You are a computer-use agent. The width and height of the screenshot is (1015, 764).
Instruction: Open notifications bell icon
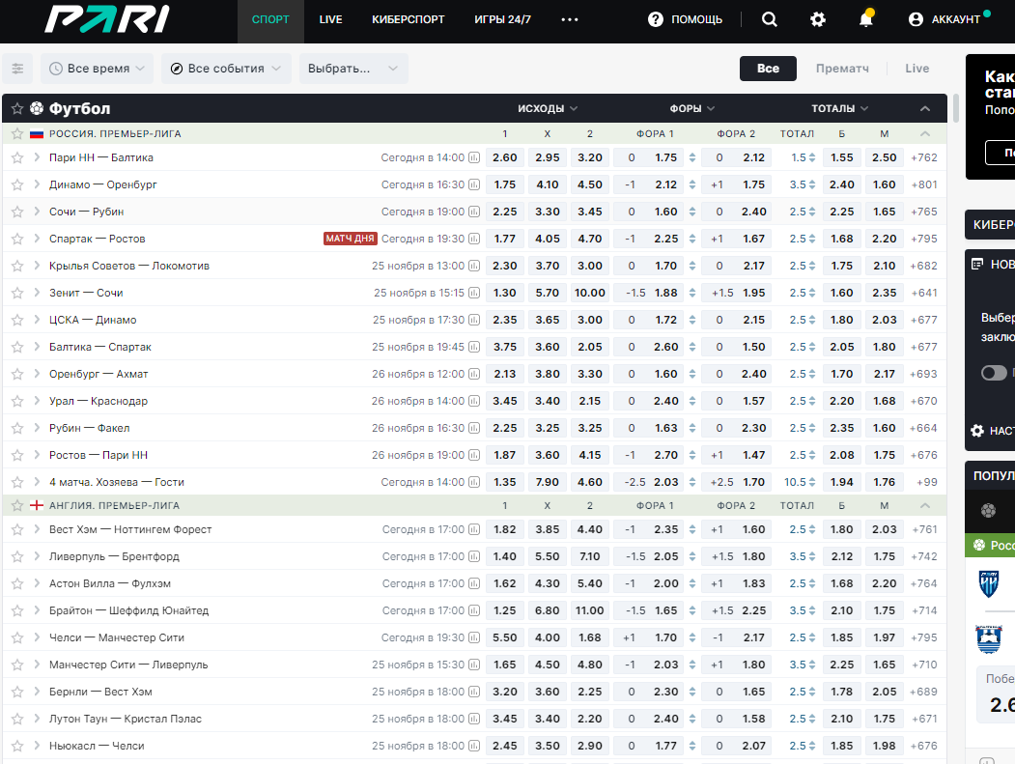866,18
